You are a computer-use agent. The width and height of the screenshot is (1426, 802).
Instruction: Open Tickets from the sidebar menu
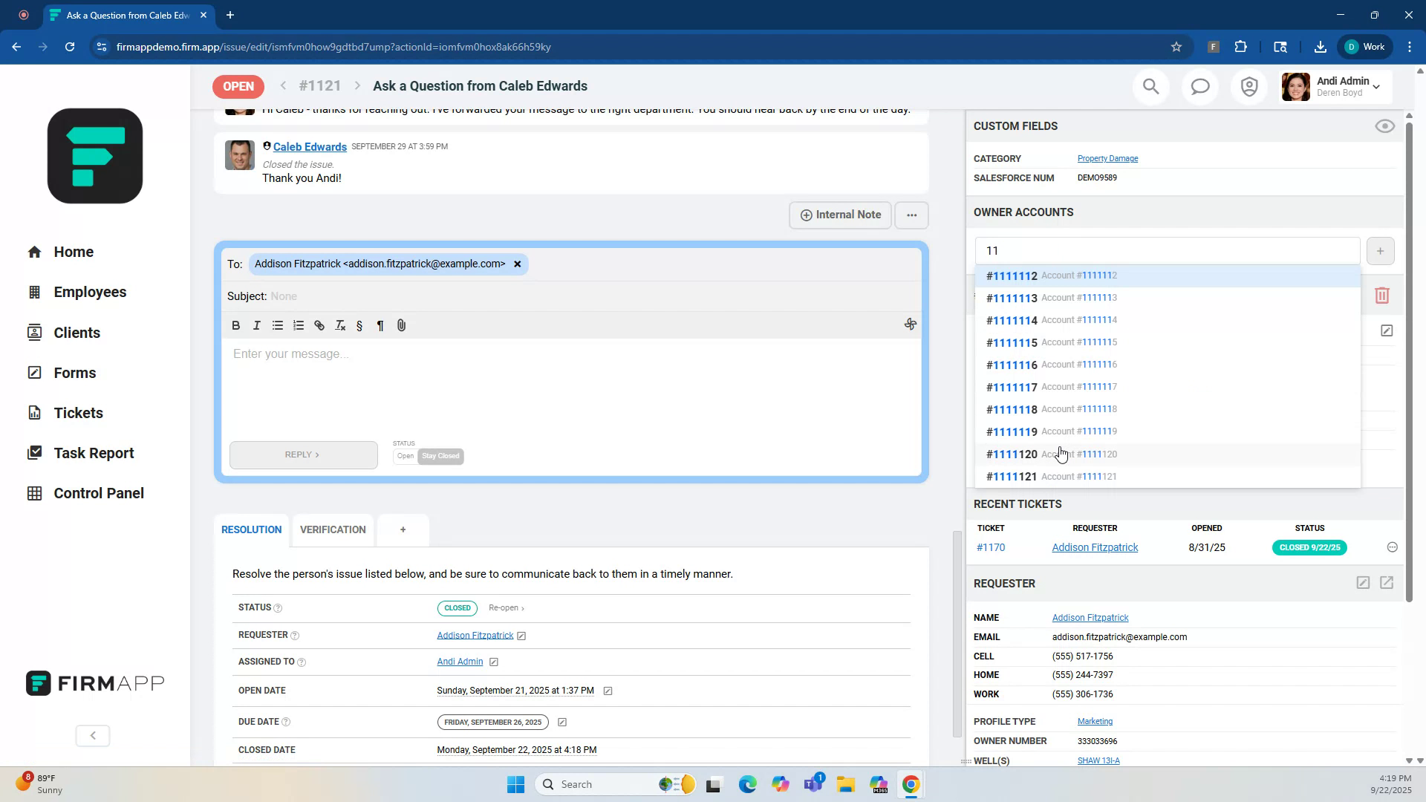tap(77, 413)
